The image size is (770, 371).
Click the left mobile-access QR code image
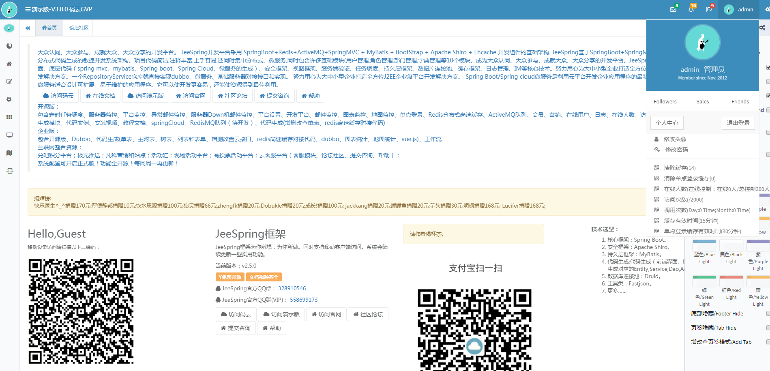coord(81,311)
